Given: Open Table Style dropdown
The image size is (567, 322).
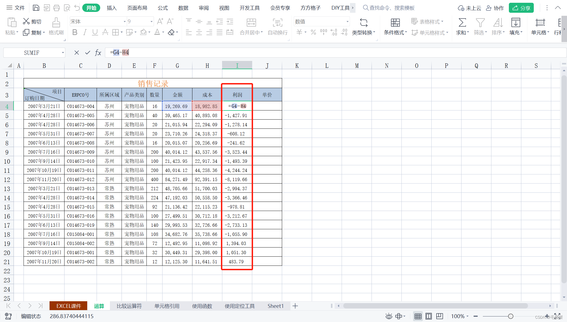Looking at the screenshot, I should (x=427, y=22).
